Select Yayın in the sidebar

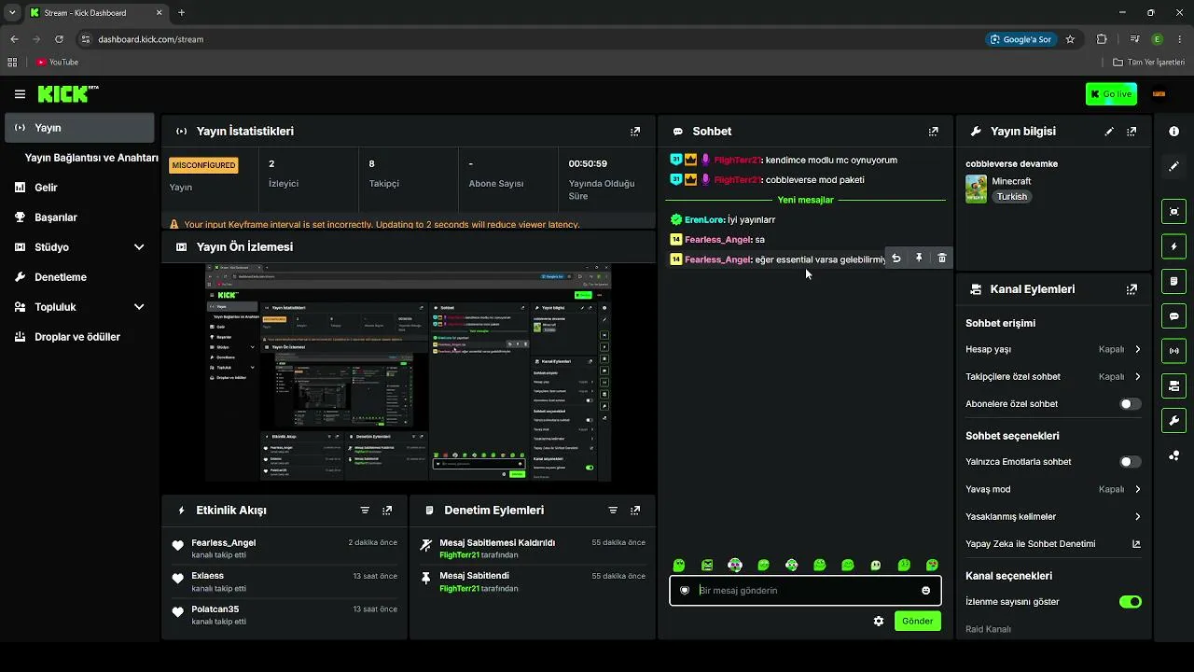(x=79, y=128)
